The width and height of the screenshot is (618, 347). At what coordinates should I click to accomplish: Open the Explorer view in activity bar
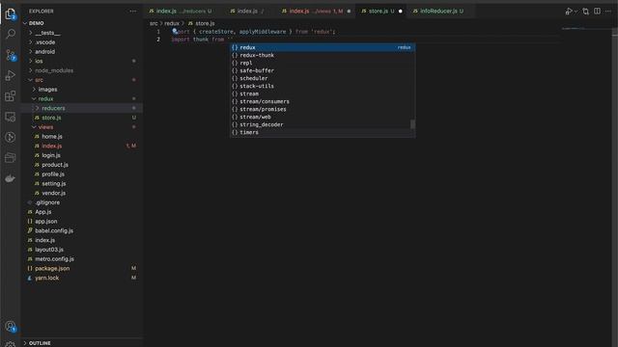pos(11,14)
